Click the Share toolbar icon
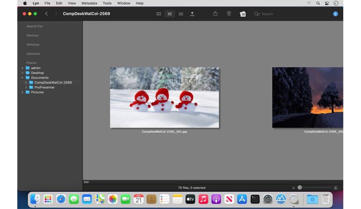This screenshot has height=209, width=361. coord(215,14)
